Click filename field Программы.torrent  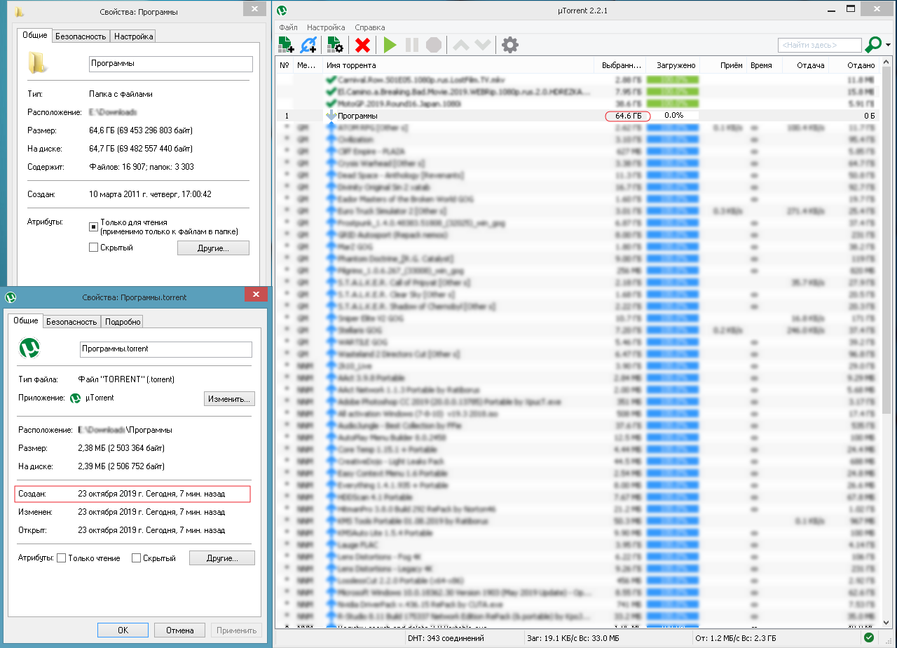tap(166, 349)
